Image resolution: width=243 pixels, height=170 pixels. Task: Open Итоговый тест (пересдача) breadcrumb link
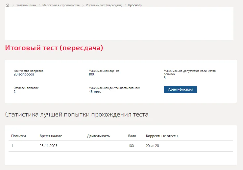[104, 5]
